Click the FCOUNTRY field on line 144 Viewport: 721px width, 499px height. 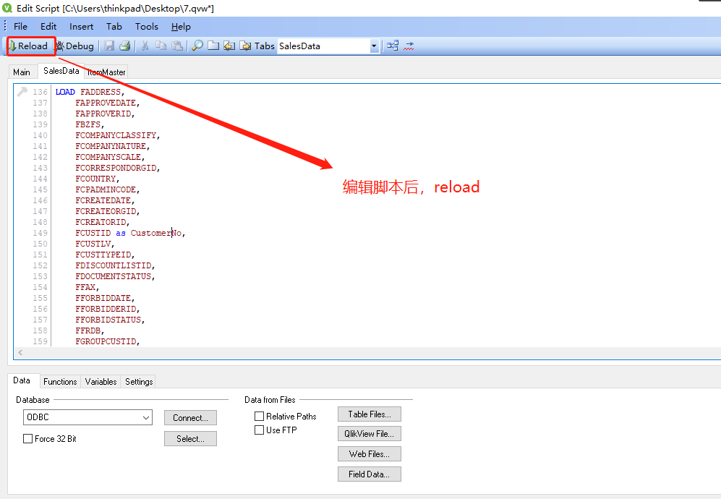95,179
